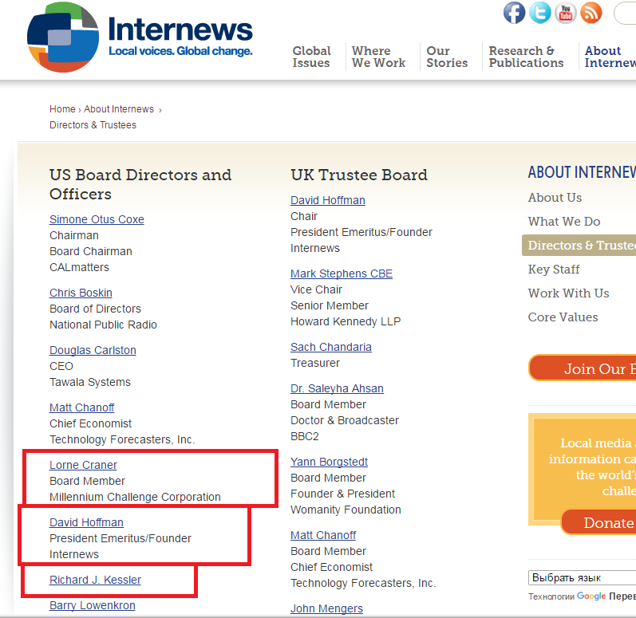Open the YouTube channel icon
Image resolution: width=636 pixels, height=618 pixels.
(x=566, y=13)
